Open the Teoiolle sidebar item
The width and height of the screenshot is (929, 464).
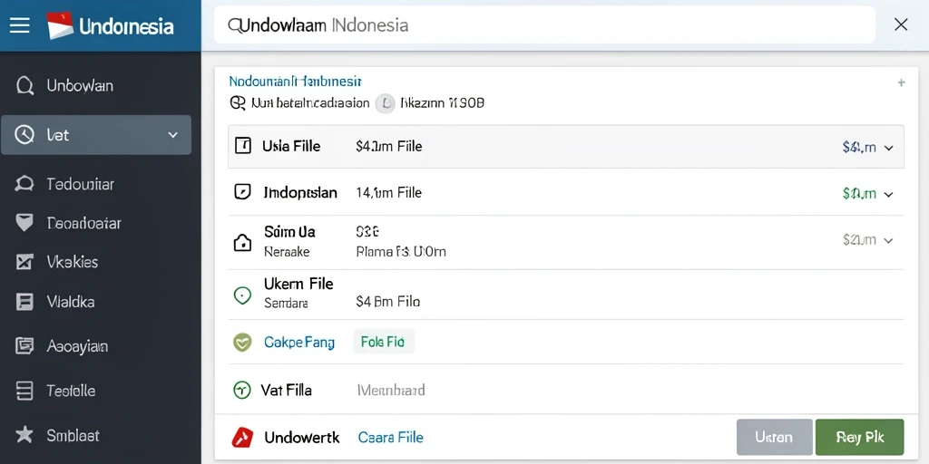point(71,391)
